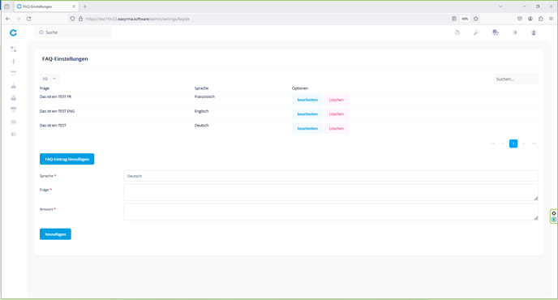Screen dimensions: 558x300
Task: Click Löschen for the Englisch row
Action: [337, 114]
